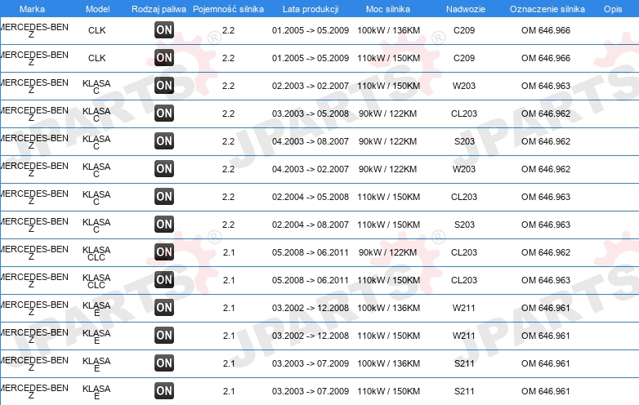The height and width of the screenshot is (405, 639).
Task: Click the ON icon in the KLASA CLC 90kW row
Action: point(164,252)
